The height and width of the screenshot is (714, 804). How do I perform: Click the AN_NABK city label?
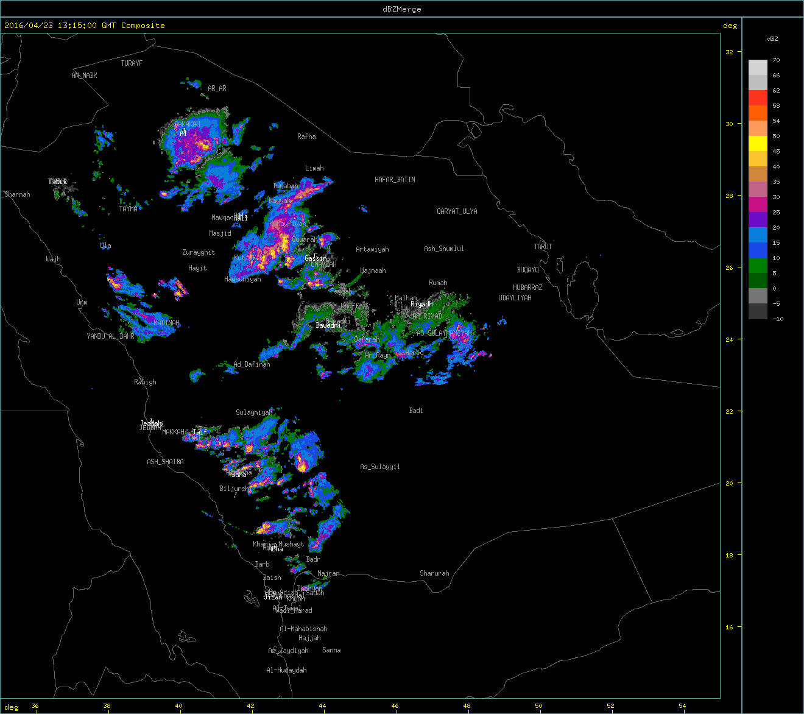coord(84,76)
